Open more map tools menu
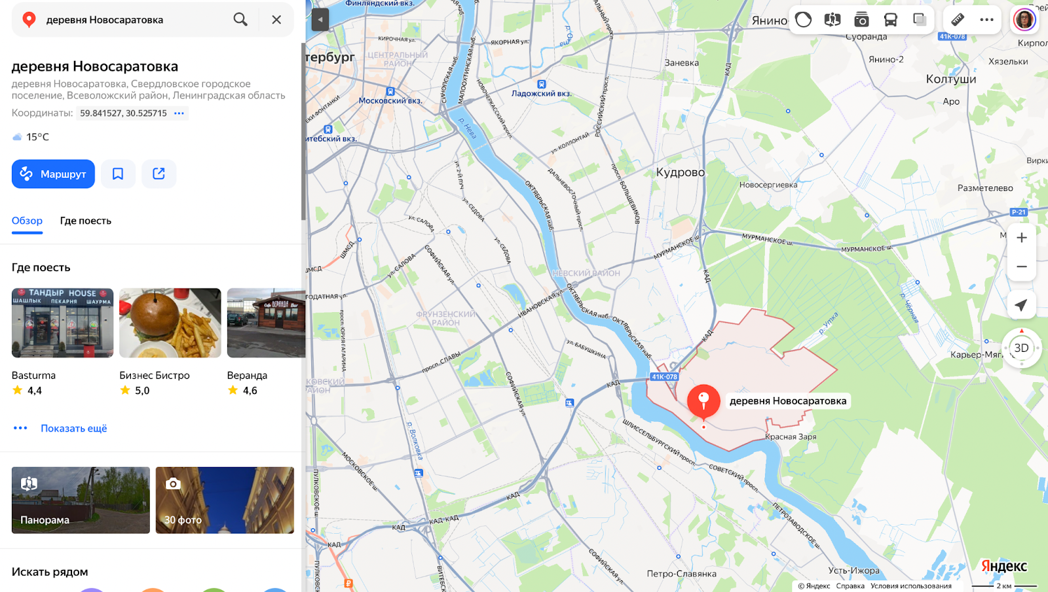 [x=987, y=20]
